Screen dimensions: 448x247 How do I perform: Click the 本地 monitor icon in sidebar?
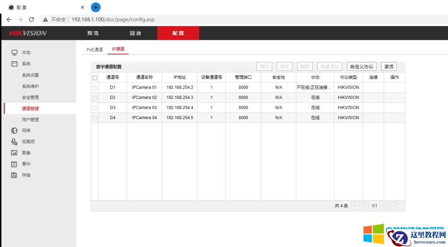coord(14,53)
